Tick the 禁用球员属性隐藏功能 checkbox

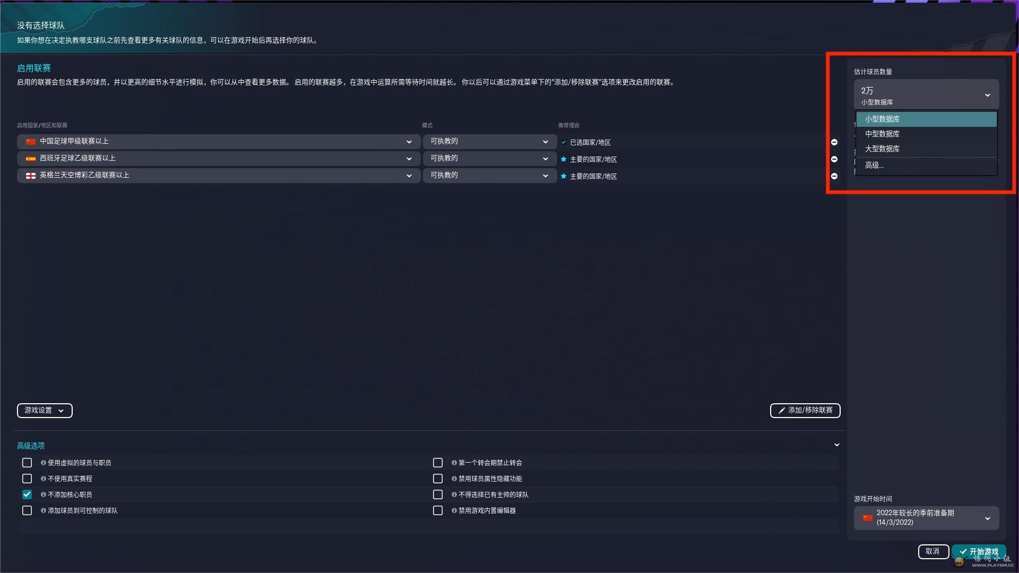coord(438,479)
